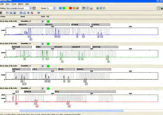The width and height of the screenshot is (163, 115).
Task: Toggle the orange dye display
Action: pyautogui.click(x=74, y=8)
